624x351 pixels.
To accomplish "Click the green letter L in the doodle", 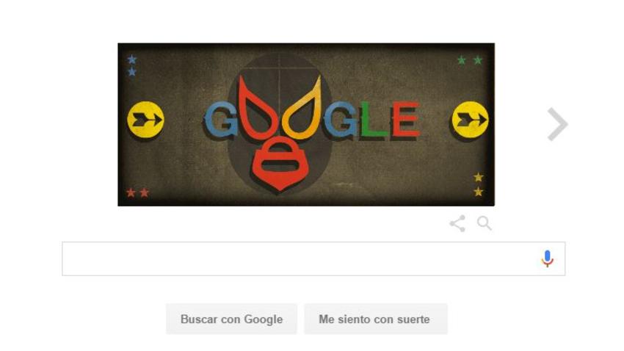I will (x=373, y=118).
